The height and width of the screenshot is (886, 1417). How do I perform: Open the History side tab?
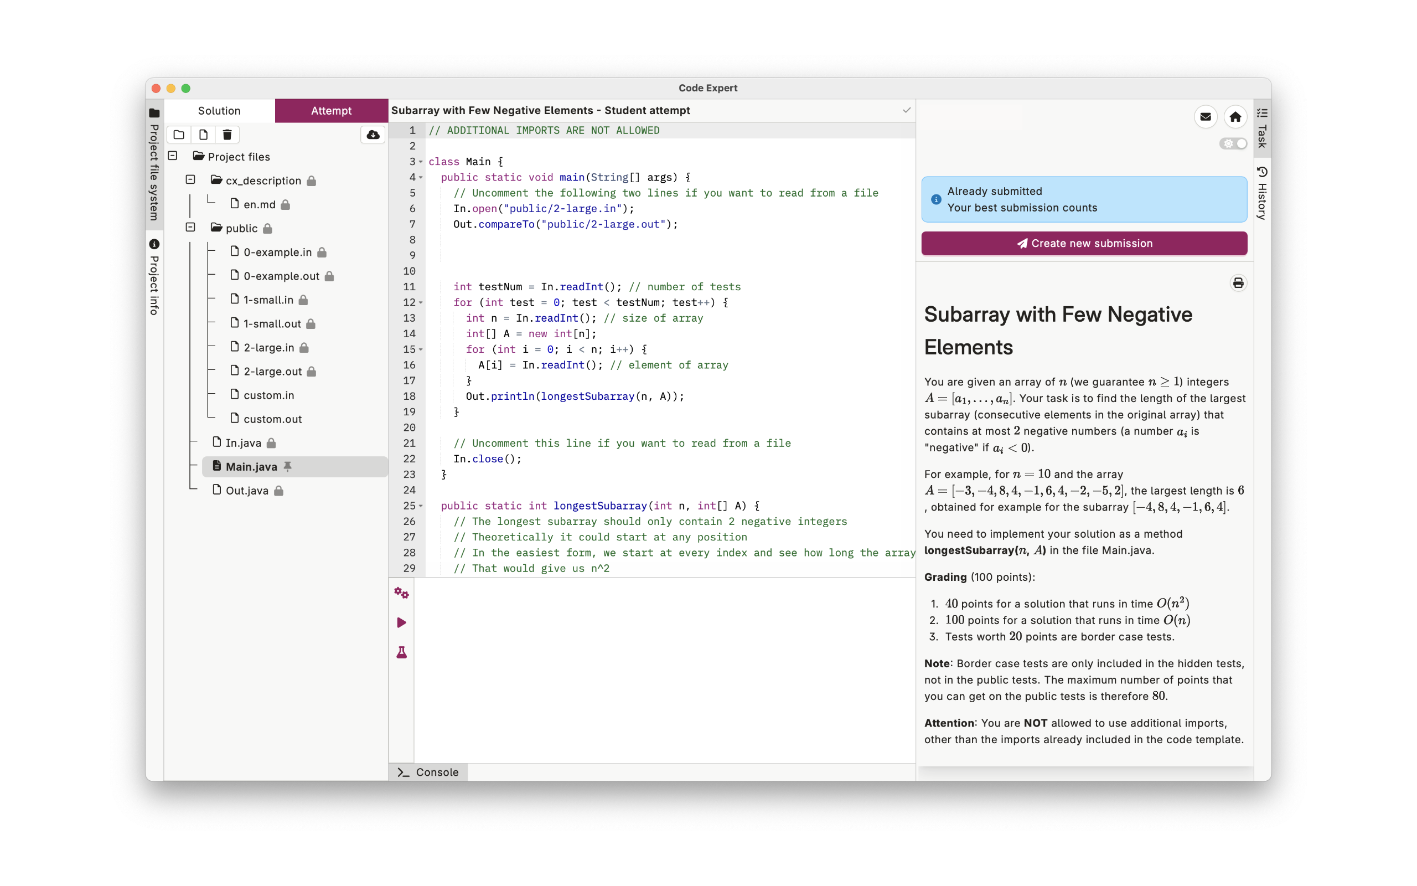(x=1262, y=193)
